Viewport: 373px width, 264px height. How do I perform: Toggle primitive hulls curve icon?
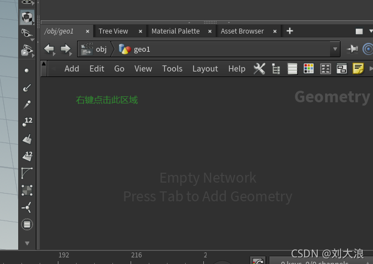pos(27,173)
